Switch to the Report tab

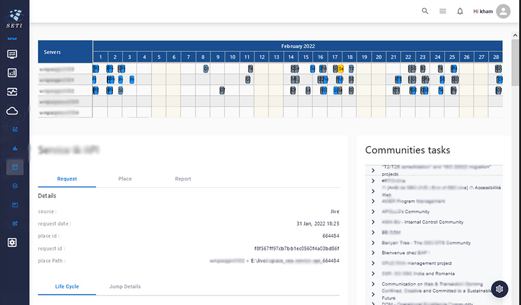183,179
